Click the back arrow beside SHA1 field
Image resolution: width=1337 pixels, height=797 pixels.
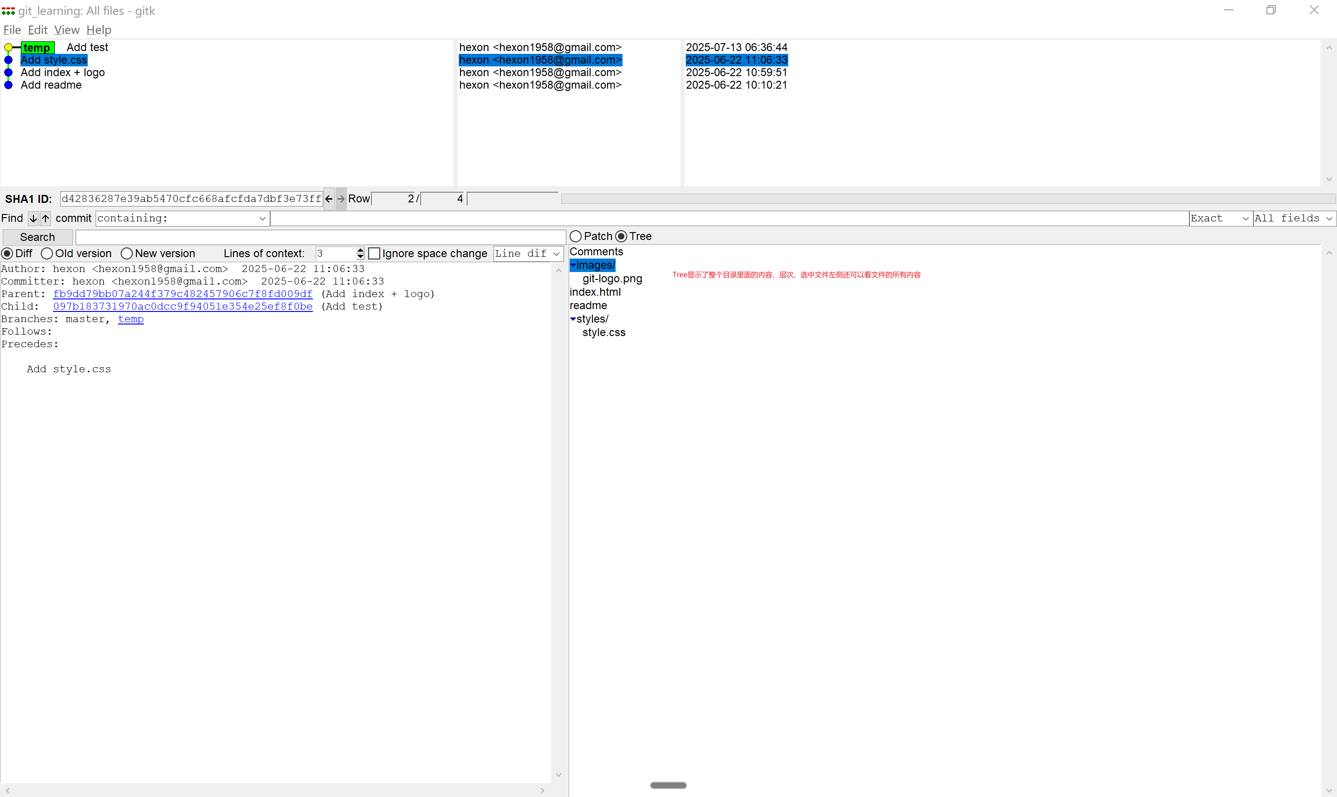coord(329,199)
